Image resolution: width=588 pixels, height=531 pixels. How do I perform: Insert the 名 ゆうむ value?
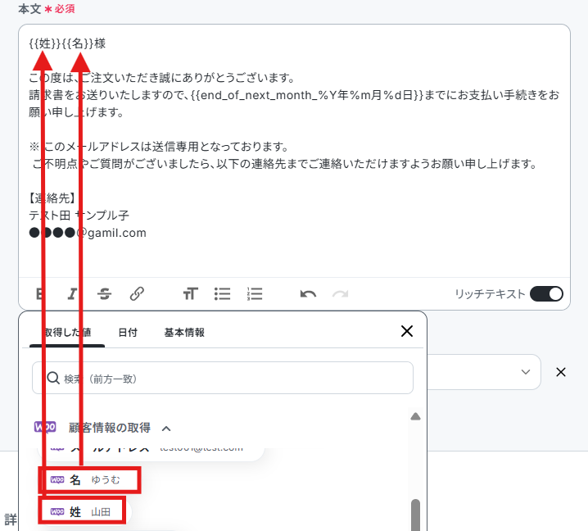pyautogui.click(x=89, y=479)
